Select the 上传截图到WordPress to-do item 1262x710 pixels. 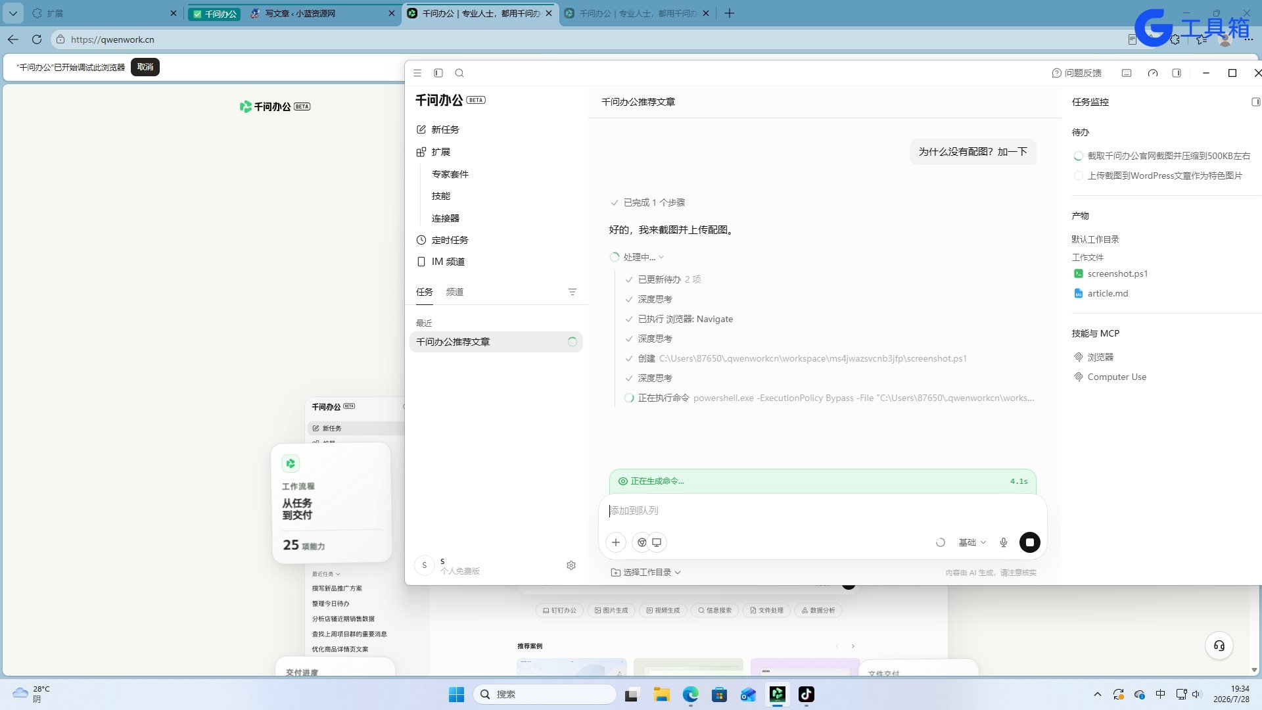(x=1158, y=176)
